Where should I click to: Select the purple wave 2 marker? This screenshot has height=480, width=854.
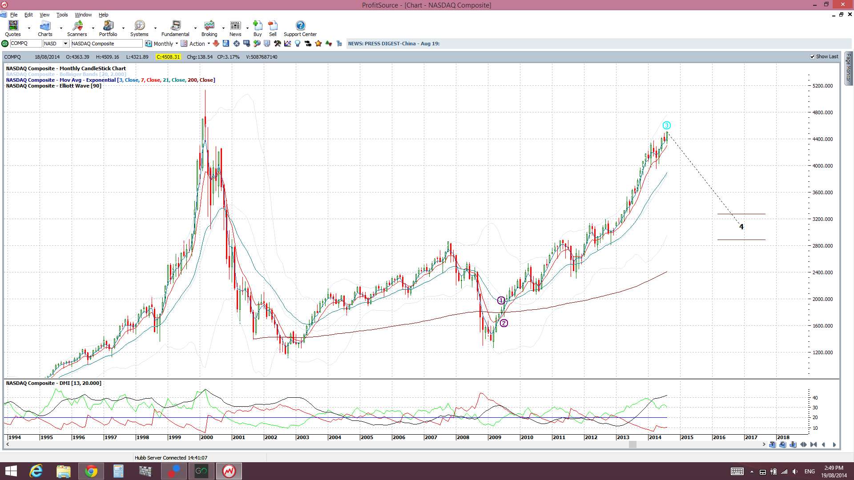tap(504, 323)
